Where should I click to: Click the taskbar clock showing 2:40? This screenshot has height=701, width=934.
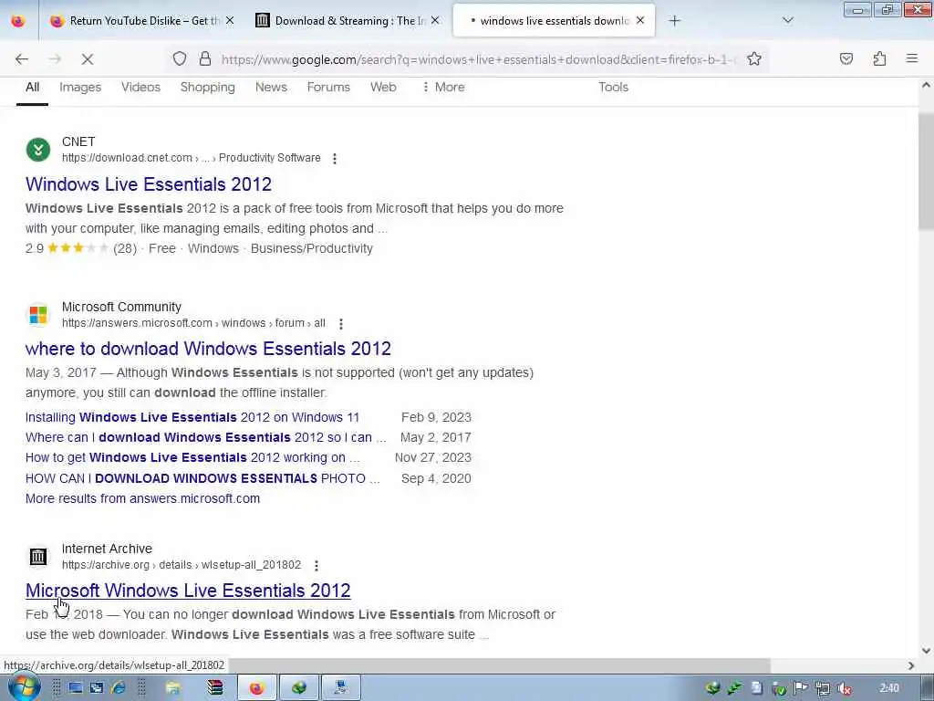coord(888,688)
